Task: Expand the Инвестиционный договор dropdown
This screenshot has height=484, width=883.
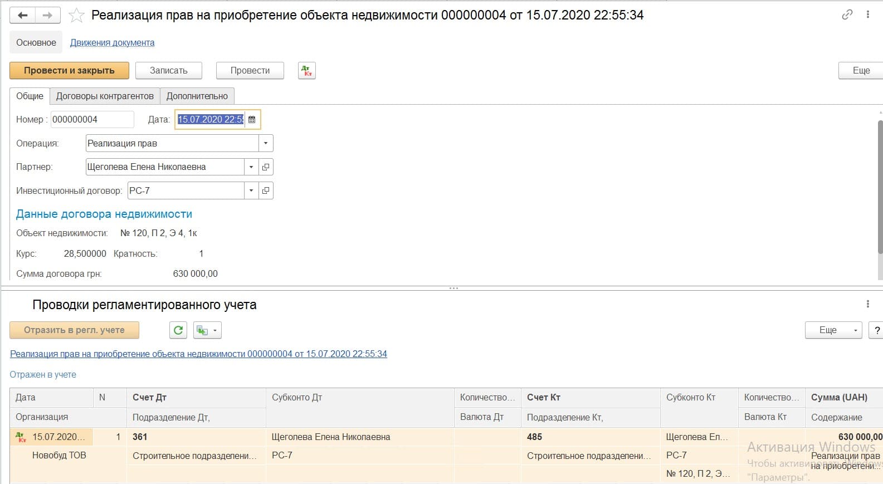Action: (251, 190)
